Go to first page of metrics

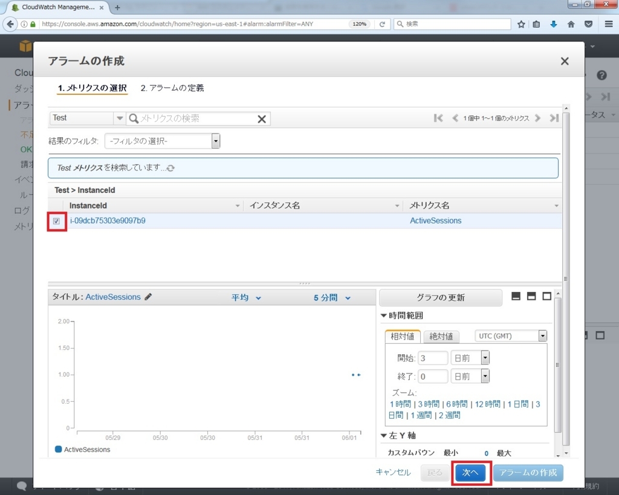438,118
